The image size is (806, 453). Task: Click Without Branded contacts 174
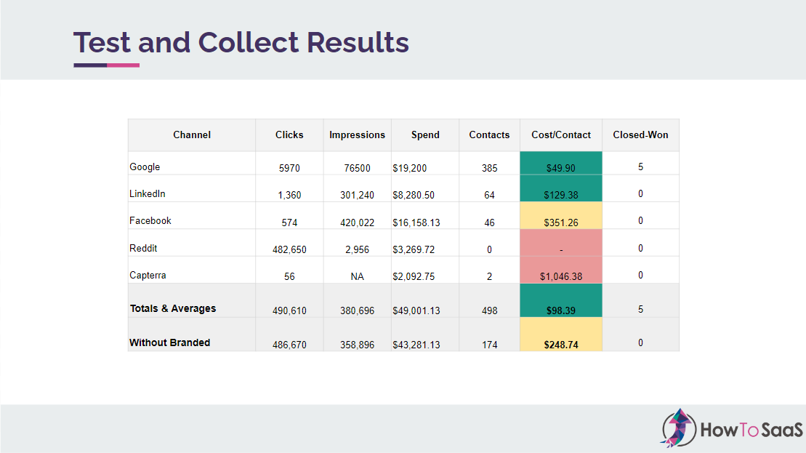point(489,345)
